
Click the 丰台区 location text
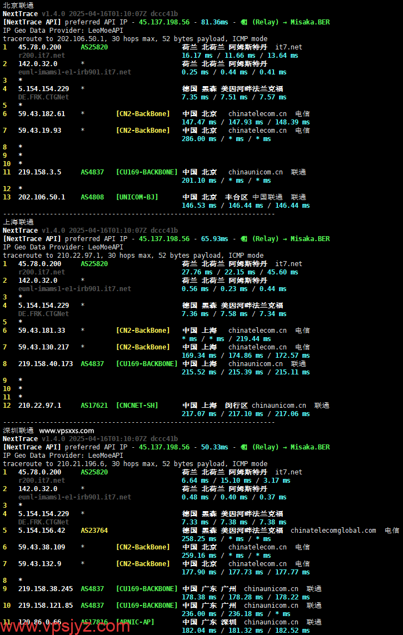click(237, 197)
